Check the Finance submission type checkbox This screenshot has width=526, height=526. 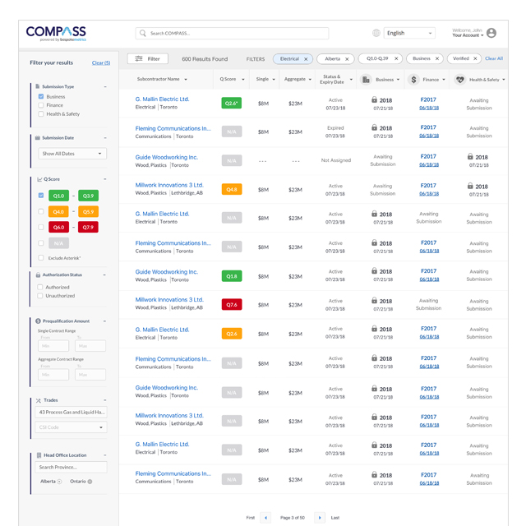pyautogui.click(x=41, y=105)
